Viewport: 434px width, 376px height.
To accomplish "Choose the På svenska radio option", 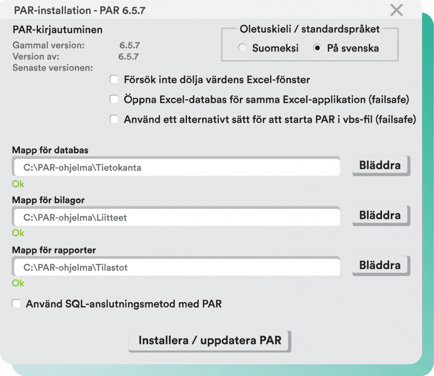I will [317, 48].
